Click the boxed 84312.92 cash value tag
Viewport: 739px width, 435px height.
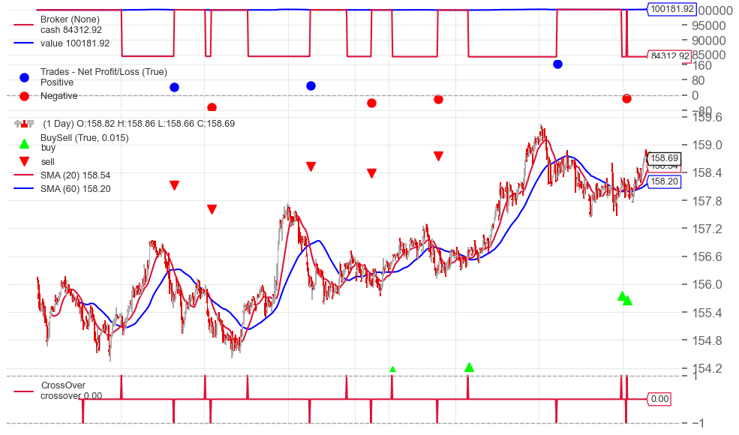pos(669,56)
